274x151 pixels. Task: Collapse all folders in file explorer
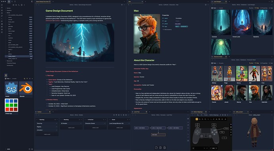pyautogui.click(x=24, y=5)
